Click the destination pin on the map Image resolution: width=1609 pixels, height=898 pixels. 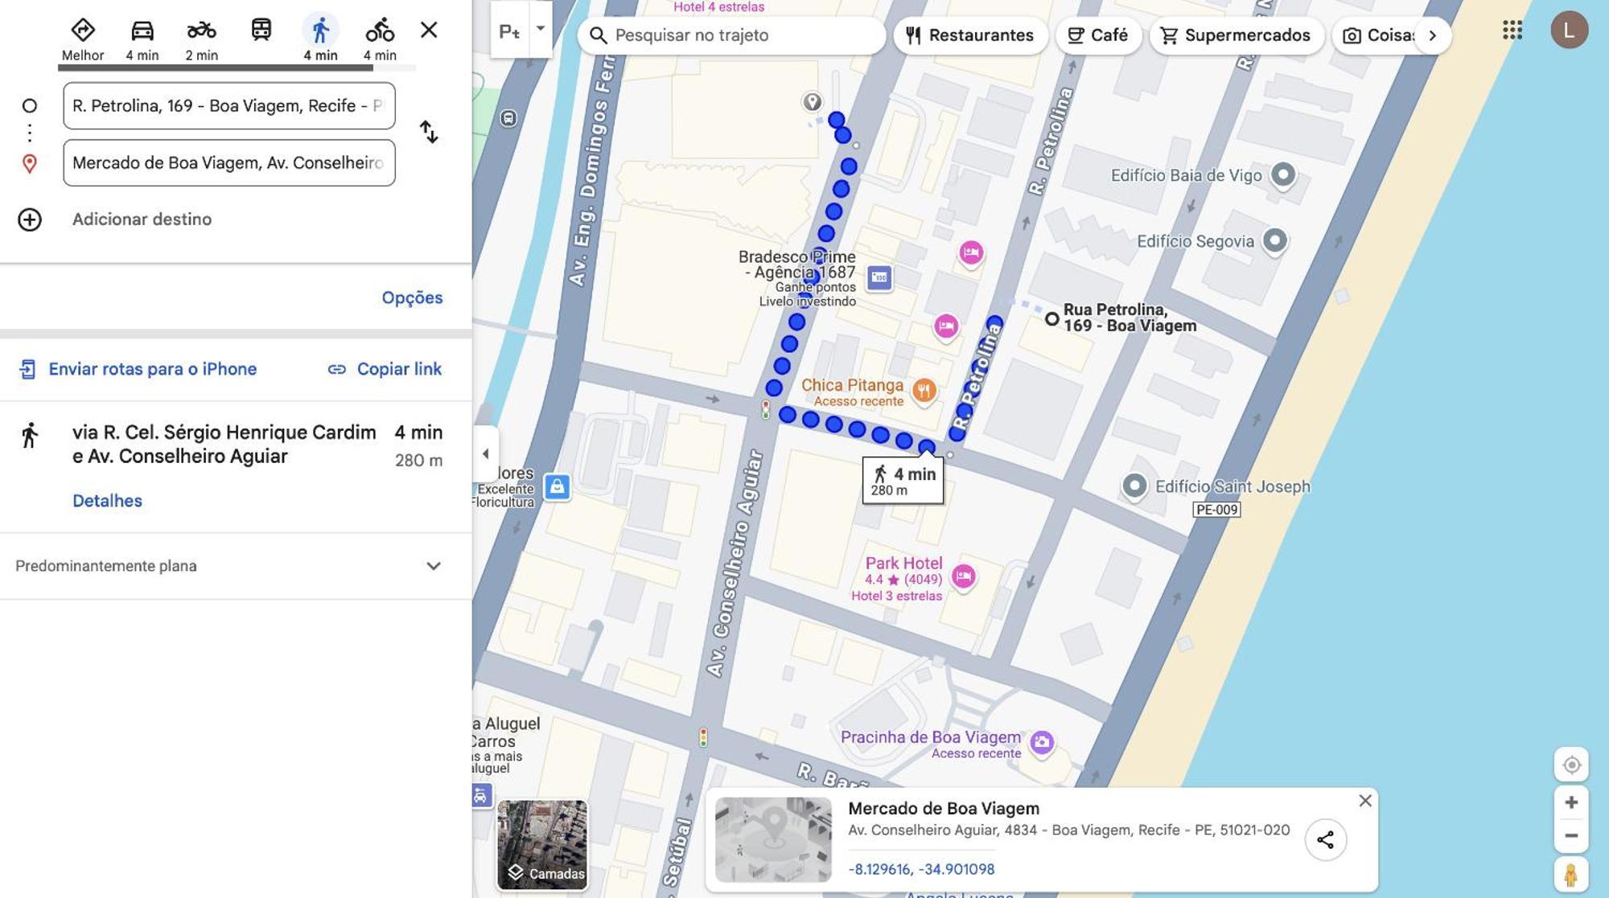[813, 102]
